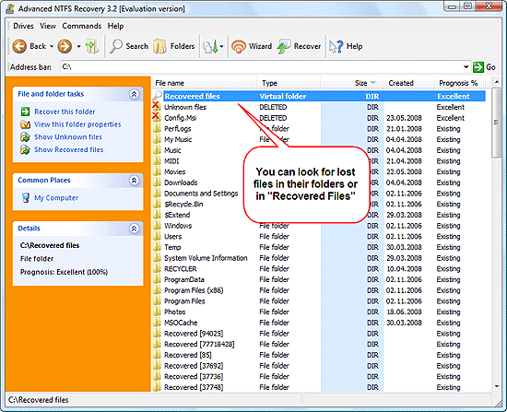Click the folder icon beside Program Files (x86)
Screen dimensions: 507x412
[x=157, y=289]
